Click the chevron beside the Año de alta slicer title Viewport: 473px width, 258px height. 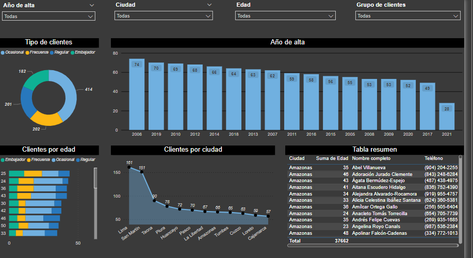pos(92,5)
